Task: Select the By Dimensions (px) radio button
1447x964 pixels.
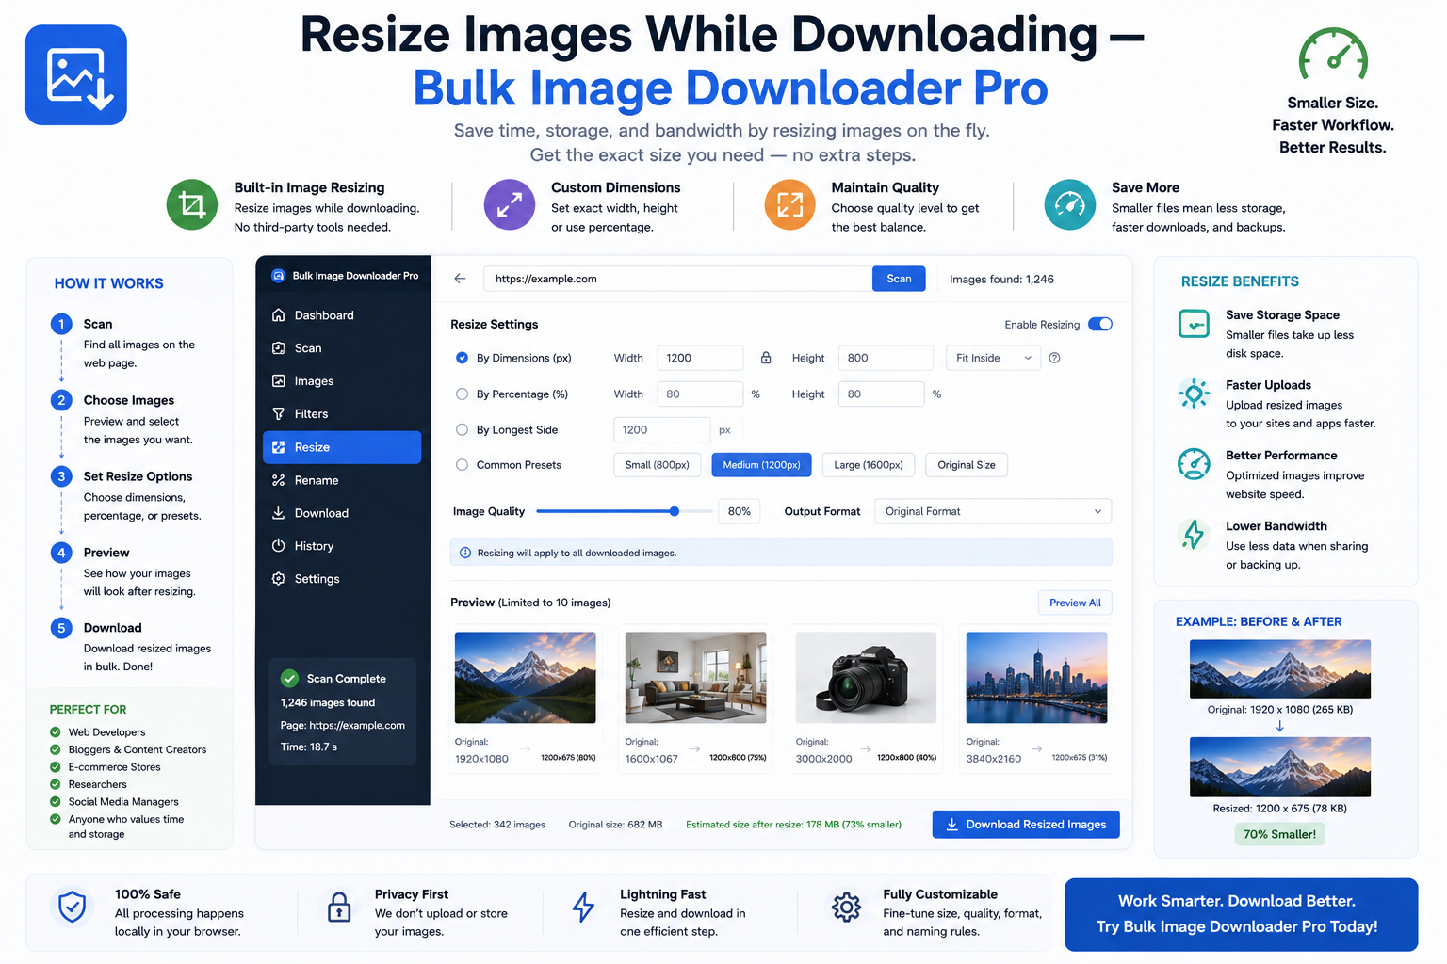Action: click(462, 358)
